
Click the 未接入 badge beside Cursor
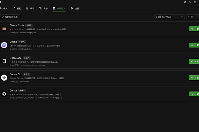coord(22,90)
